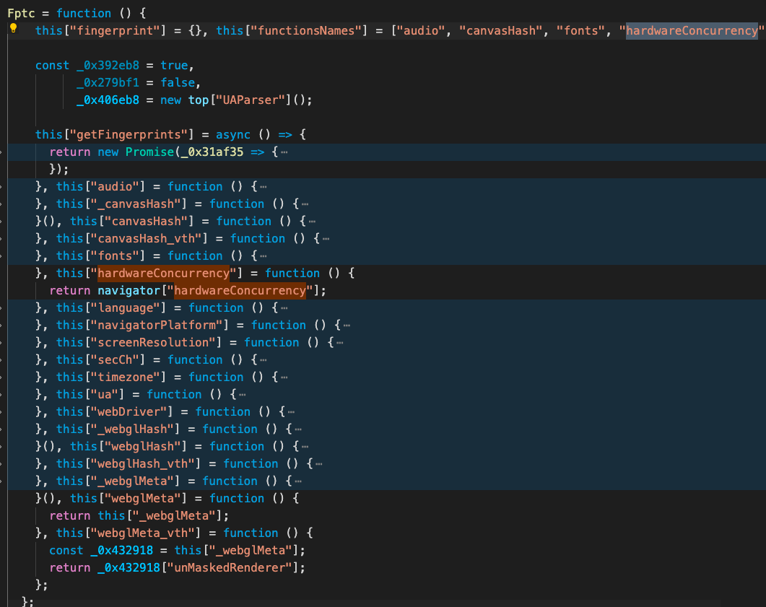Viewport: 766px width, 607px height.
Task: Select the selected "hardwareConcurrency" in functionsNames array
Action: click(x=692, y=31)
